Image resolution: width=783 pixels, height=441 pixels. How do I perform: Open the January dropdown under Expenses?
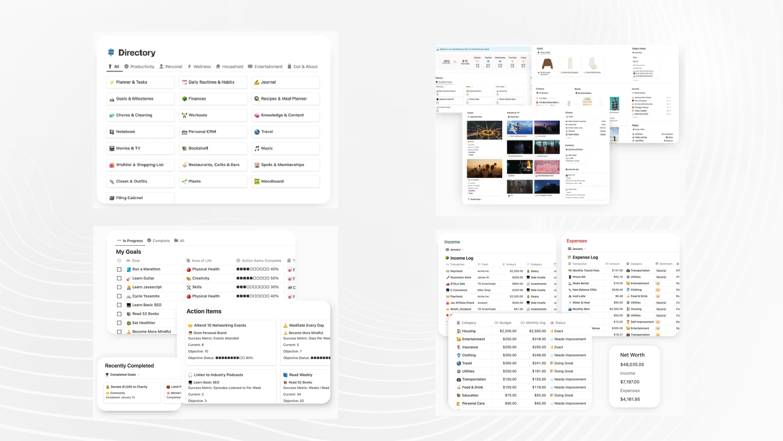point(577,249)
